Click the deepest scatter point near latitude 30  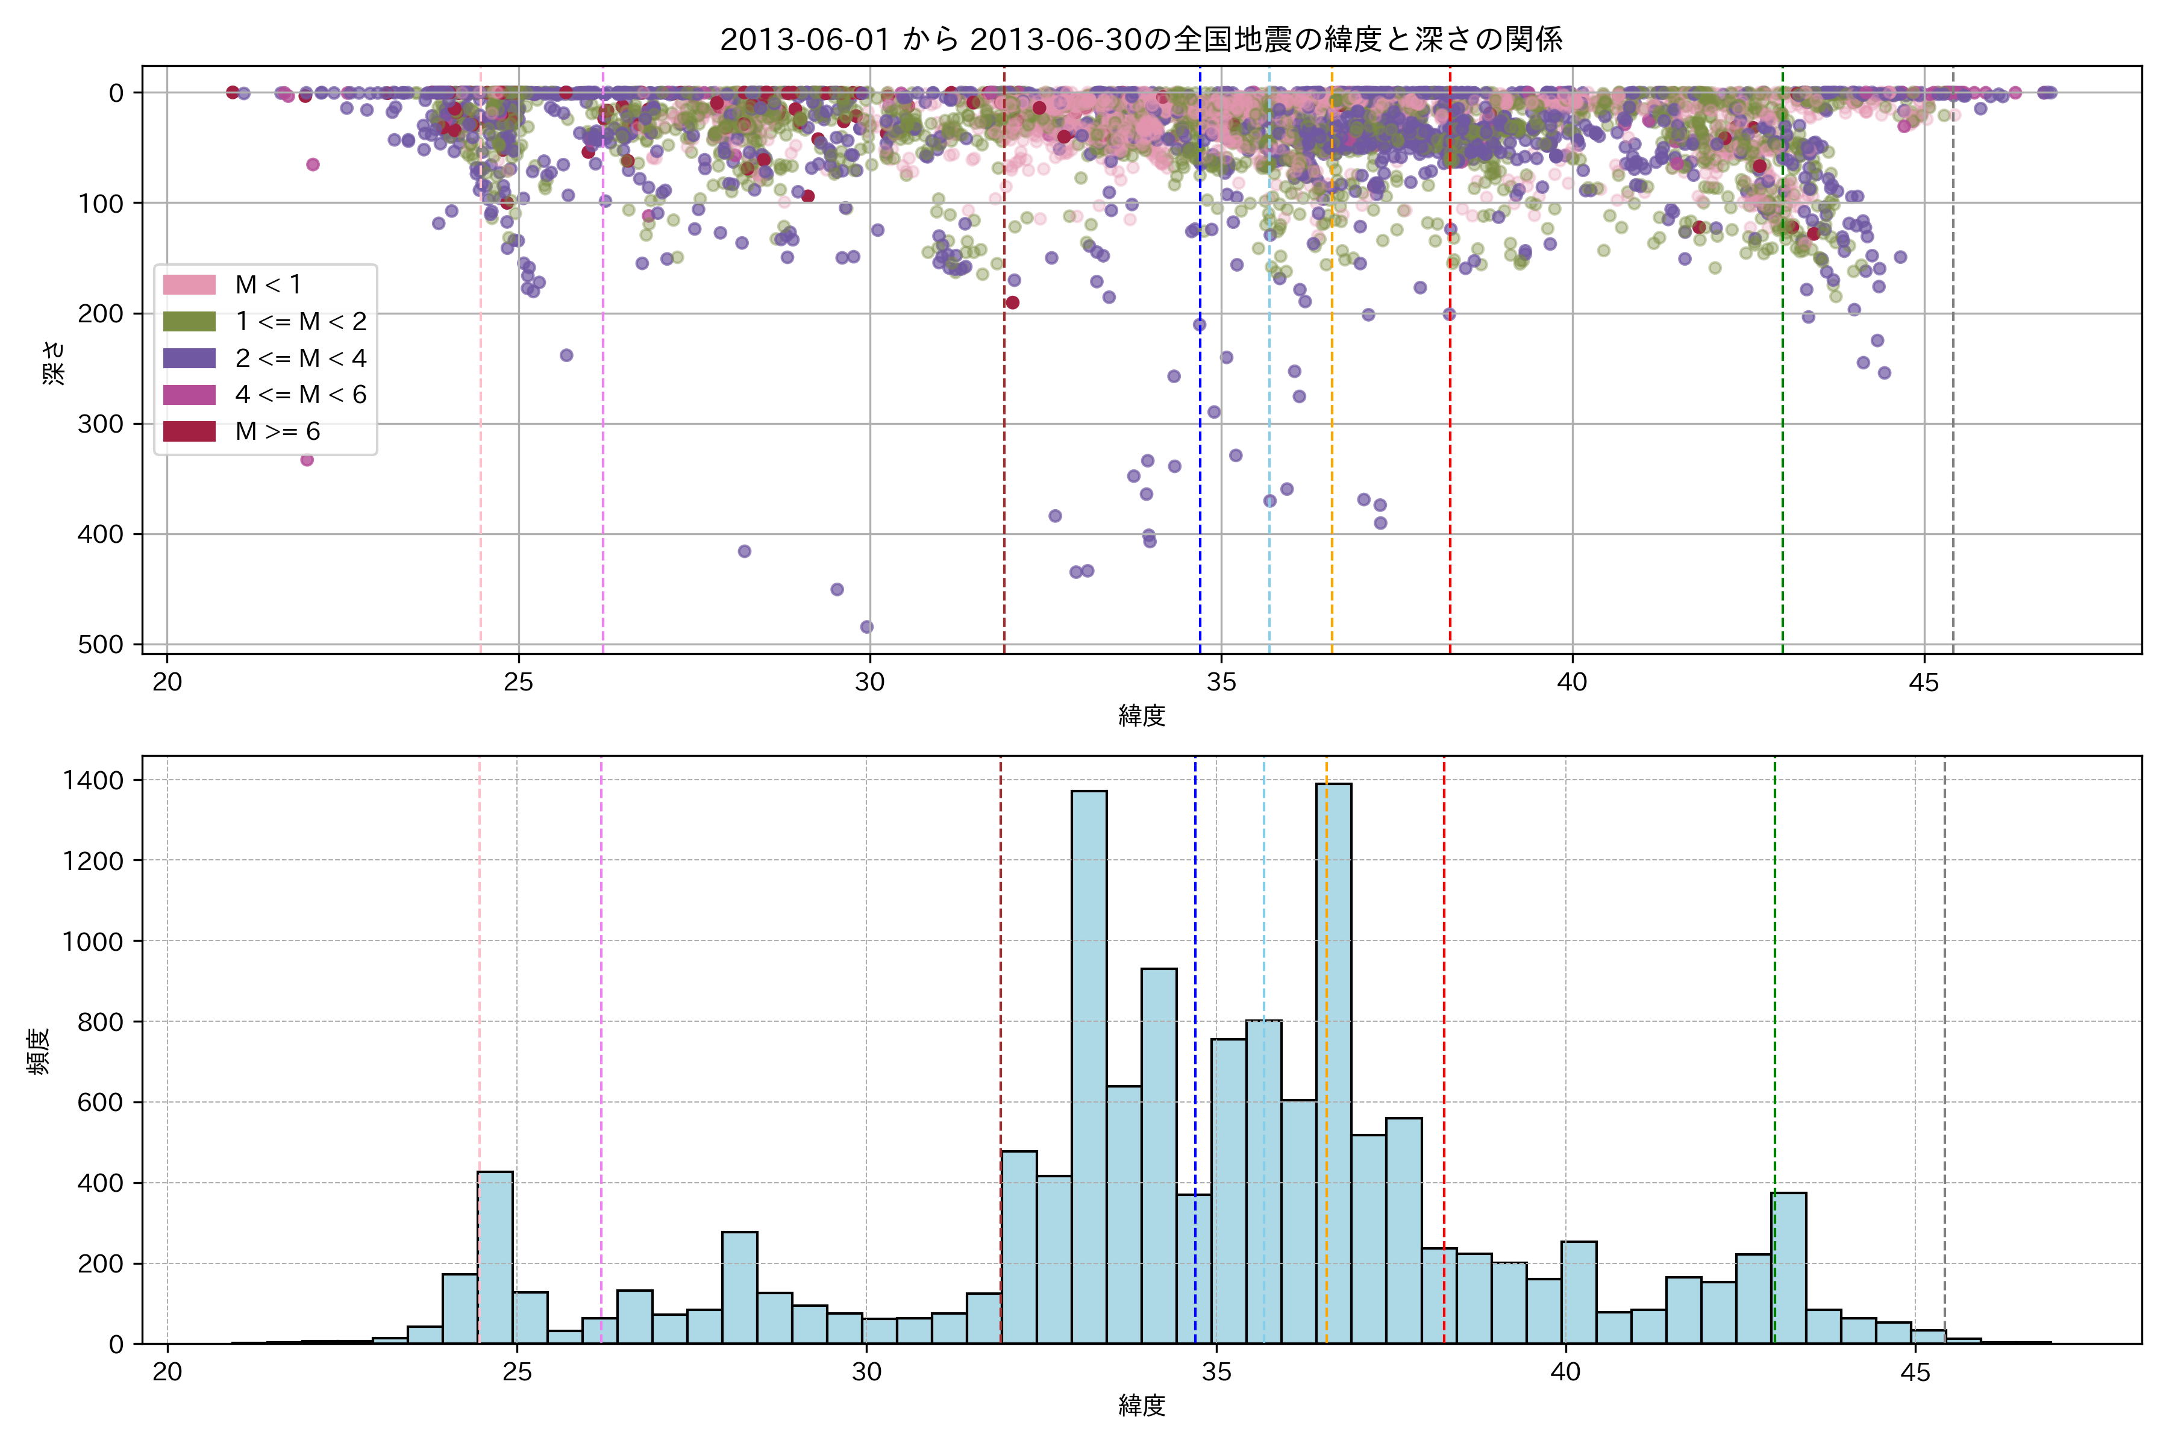(x=866, y=627)
